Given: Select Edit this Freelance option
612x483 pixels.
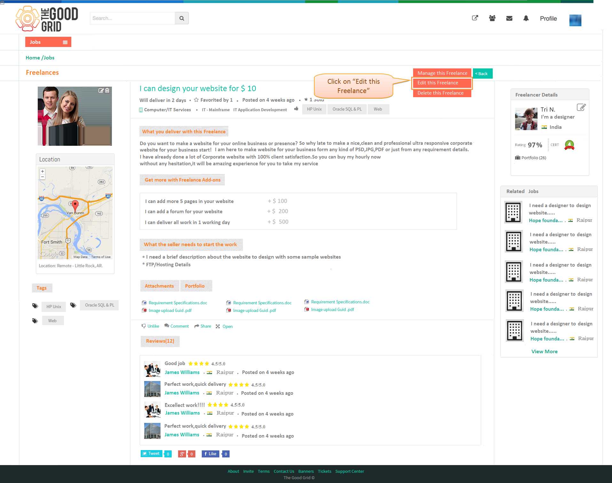Looking at the screenshot, I should pyautogui.click(x=442, y=83).
